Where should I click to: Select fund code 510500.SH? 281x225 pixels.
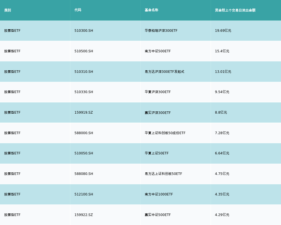coord(84,51)
